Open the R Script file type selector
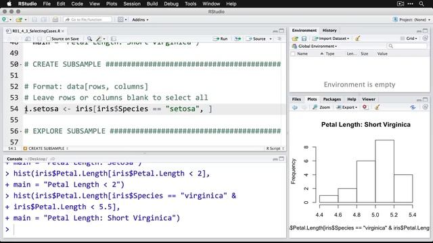Viewport: 433px width, 243px height. (275, 148)
